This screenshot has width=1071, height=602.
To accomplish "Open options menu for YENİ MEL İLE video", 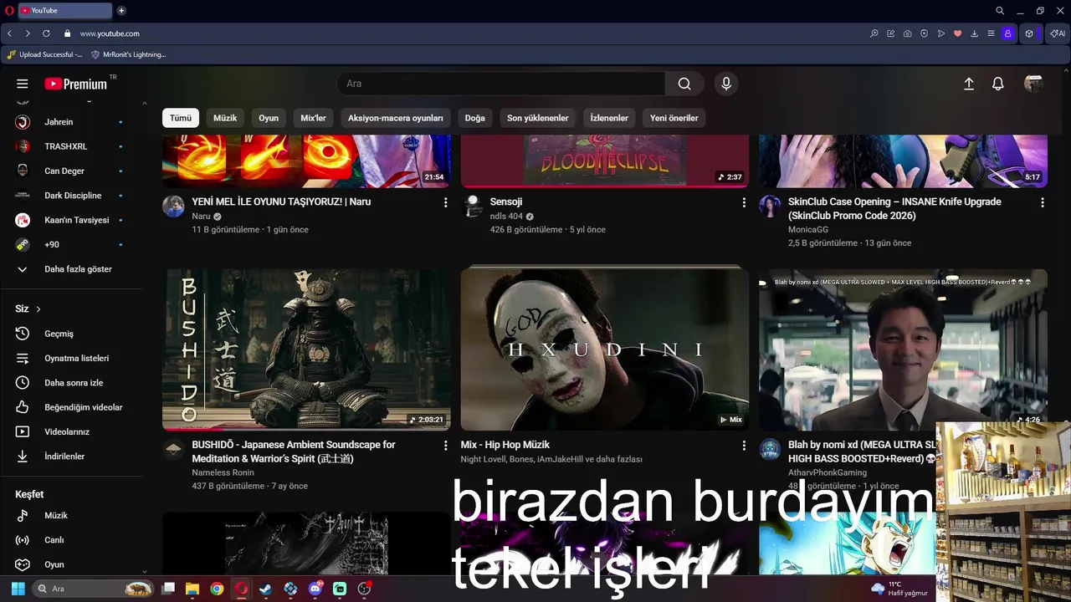I will pos(445,202).
